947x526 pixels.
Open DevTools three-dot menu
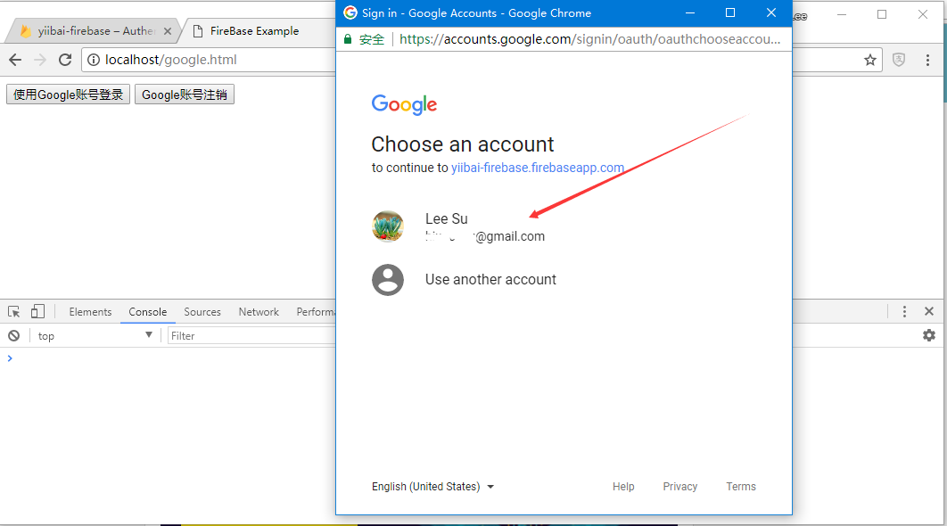(x=904, y=311)
